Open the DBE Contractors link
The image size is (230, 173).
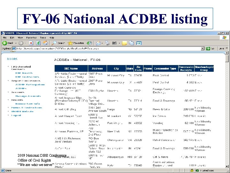click(x=27, y=77)
